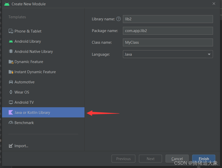Focus the Package name field com.app.lib2
This screenshot has height=168, width=222.
pyautogui.click(x=168, y=31)
